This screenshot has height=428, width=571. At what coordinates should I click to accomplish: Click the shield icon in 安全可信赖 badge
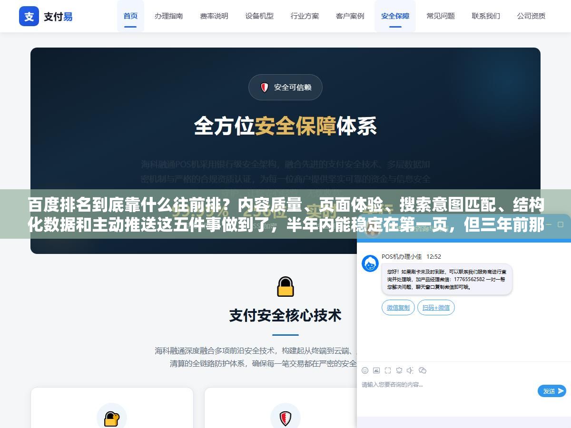pyautogui.click(x=265, y=88)
